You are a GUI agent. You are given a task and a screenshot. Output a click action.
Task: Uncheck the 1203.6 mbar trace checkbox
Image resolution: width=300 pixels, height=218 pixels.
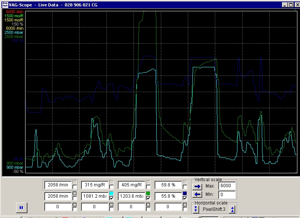(148, 198)
